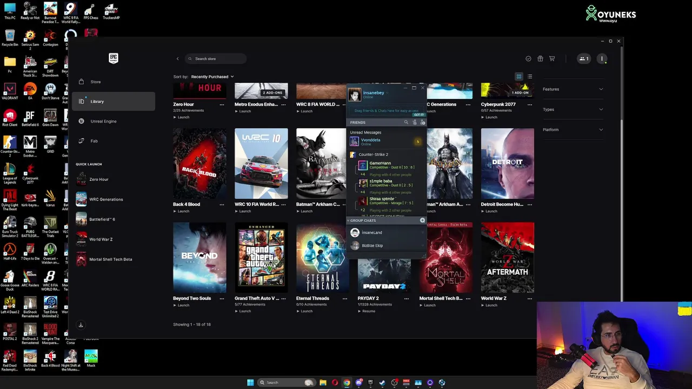Open more options for Detroit Become Human
Screen dimensions: 692x389
point(530,205)
